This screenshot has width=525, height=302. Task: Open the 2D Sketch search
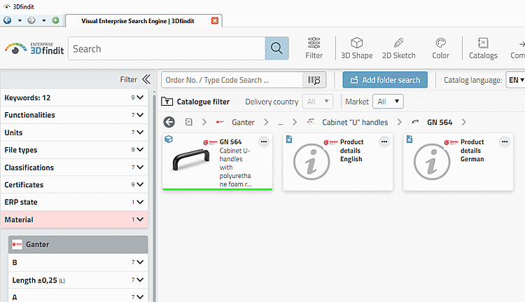click(x=399, y=48)
